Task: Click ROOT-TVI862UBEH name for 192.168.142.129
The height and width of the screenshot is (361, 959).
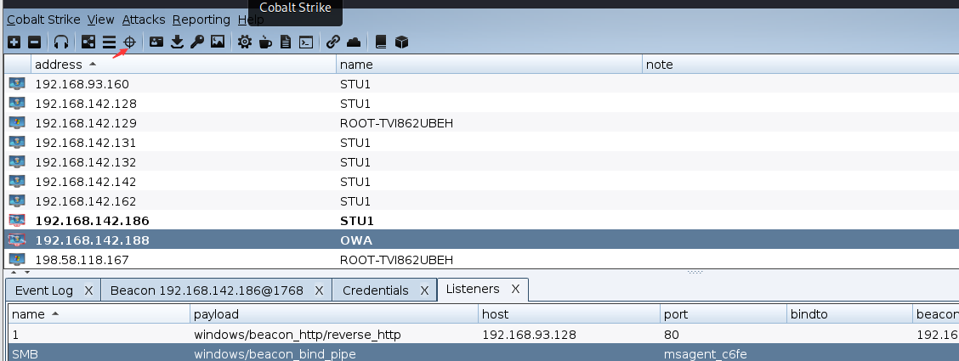Action: click(396, 123)
